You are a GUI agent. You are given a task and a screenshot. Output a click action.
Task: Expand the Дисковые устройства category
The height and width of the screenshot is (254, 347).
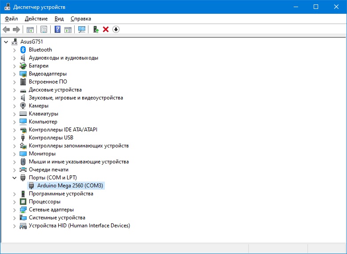14,90
